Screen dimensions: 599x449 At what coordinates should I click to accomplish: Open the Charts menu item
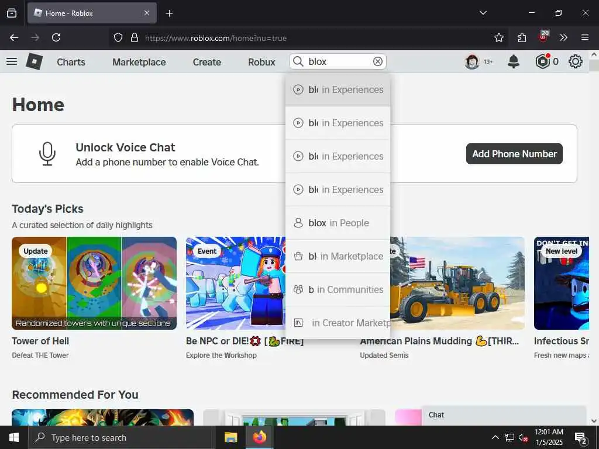tap(71, 62)
